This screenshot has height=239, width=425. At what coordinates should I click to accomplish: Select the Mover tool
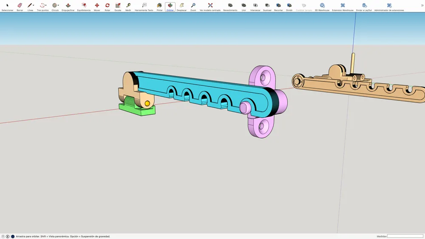click(97, 6)
